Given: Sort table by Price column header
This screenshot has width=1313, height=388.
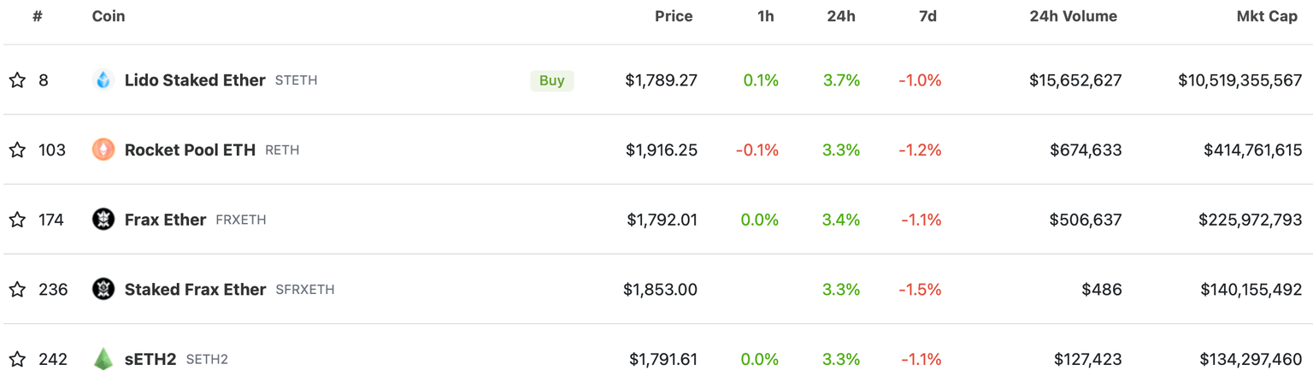Looking at the screenshot, I should pyautogui.click(x=674, y=16).
